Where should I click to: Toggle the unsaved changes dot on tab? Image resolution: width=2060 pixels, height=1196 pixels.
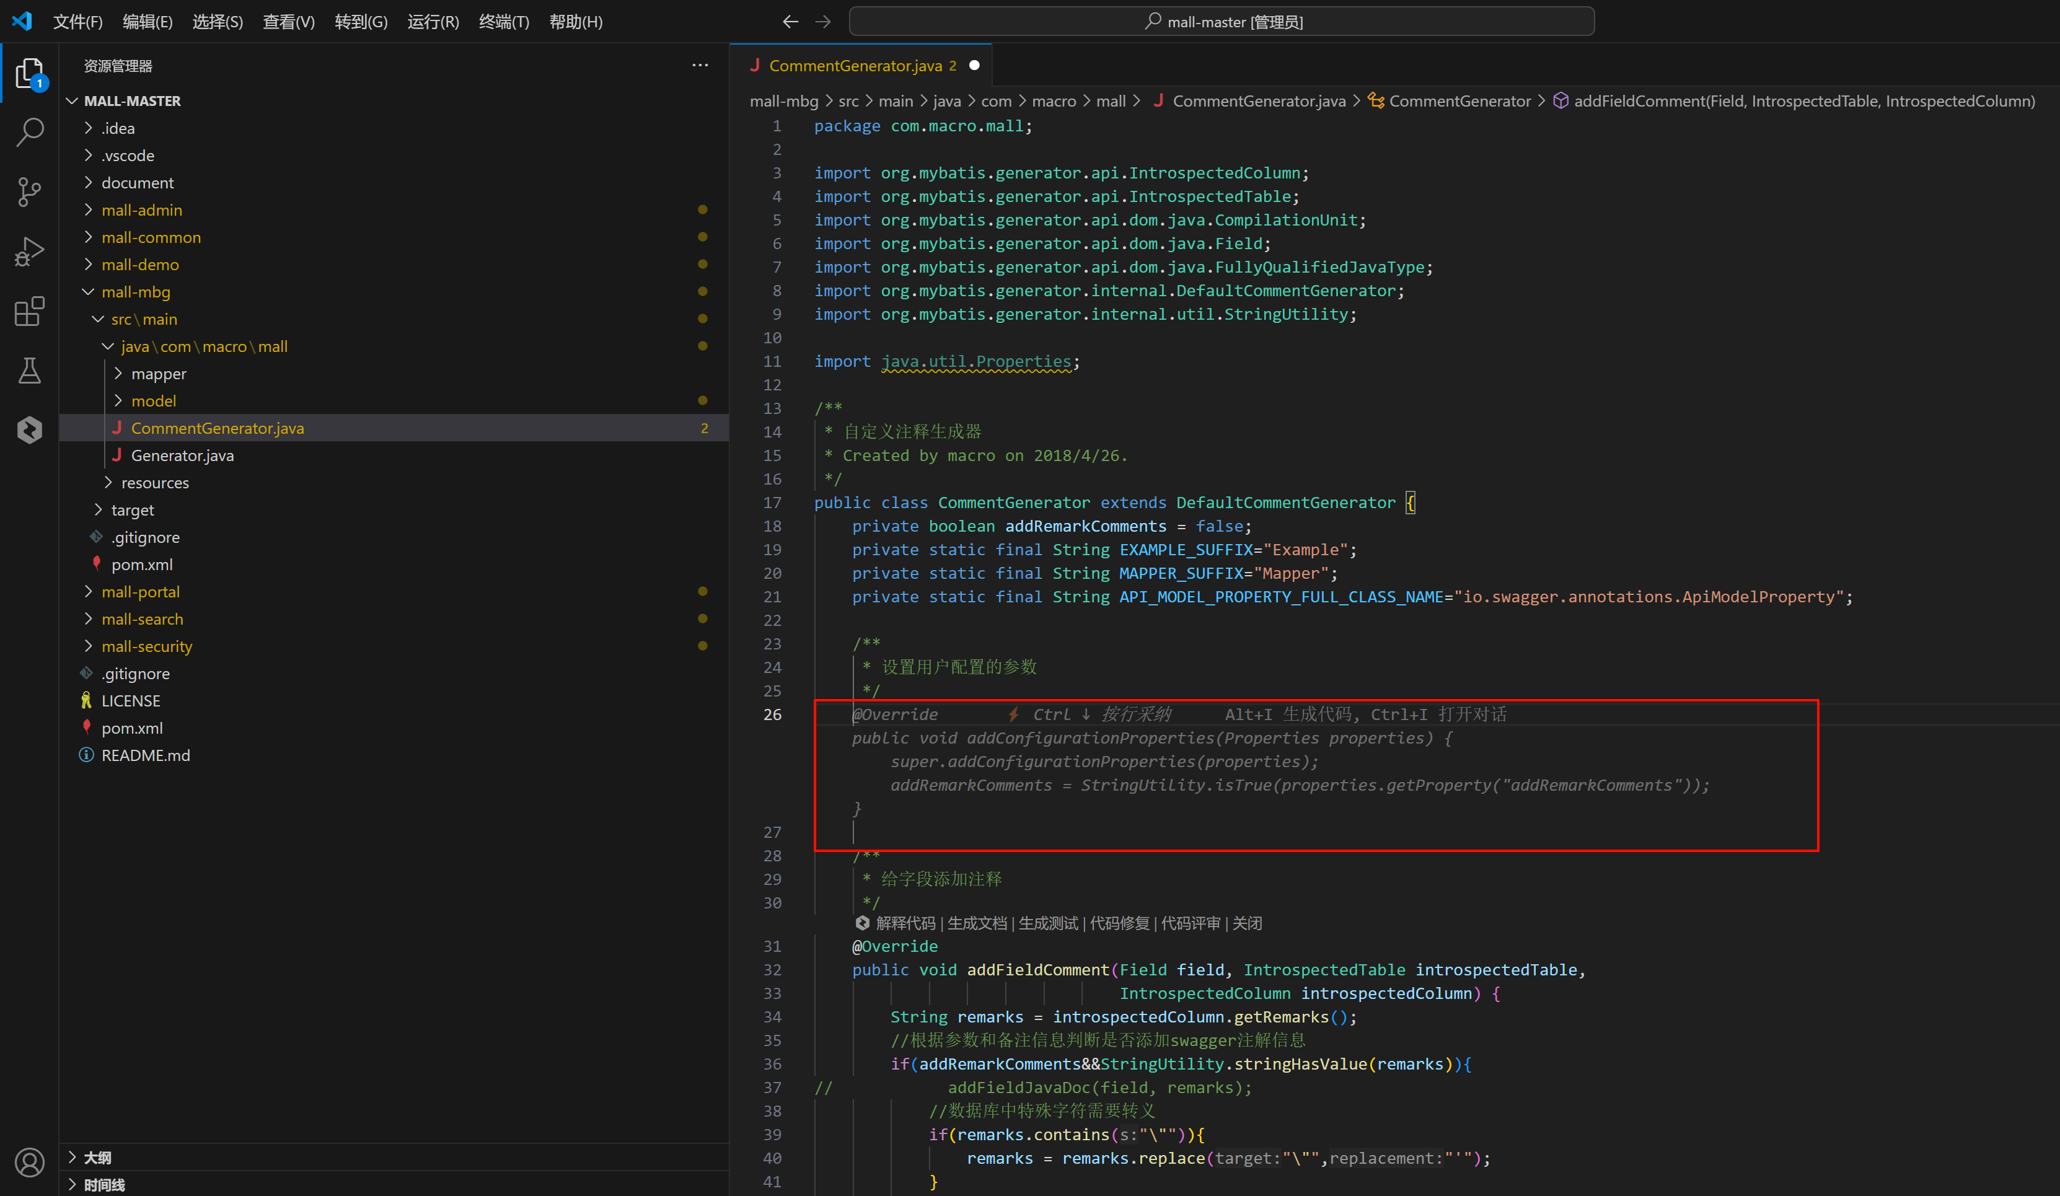(974, 64)
